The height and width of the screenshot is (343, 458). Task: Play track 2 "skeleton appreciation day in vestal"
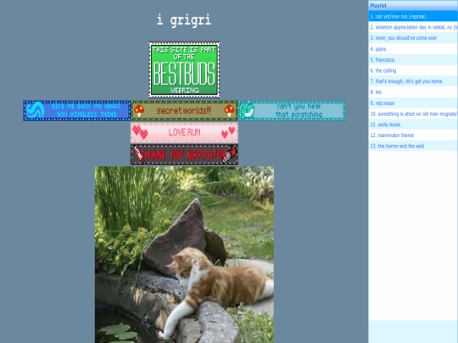point(413,27)
